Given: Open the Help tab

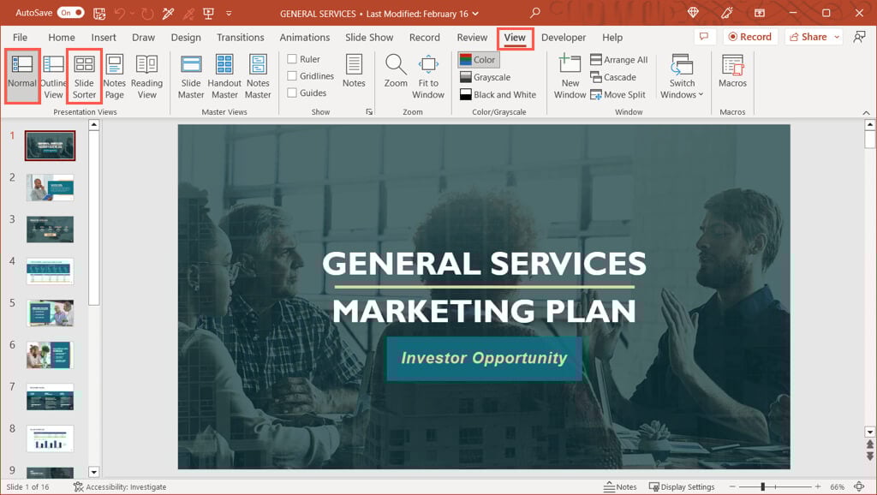Looking at the screenshot, I should click(x=612, y=38).
